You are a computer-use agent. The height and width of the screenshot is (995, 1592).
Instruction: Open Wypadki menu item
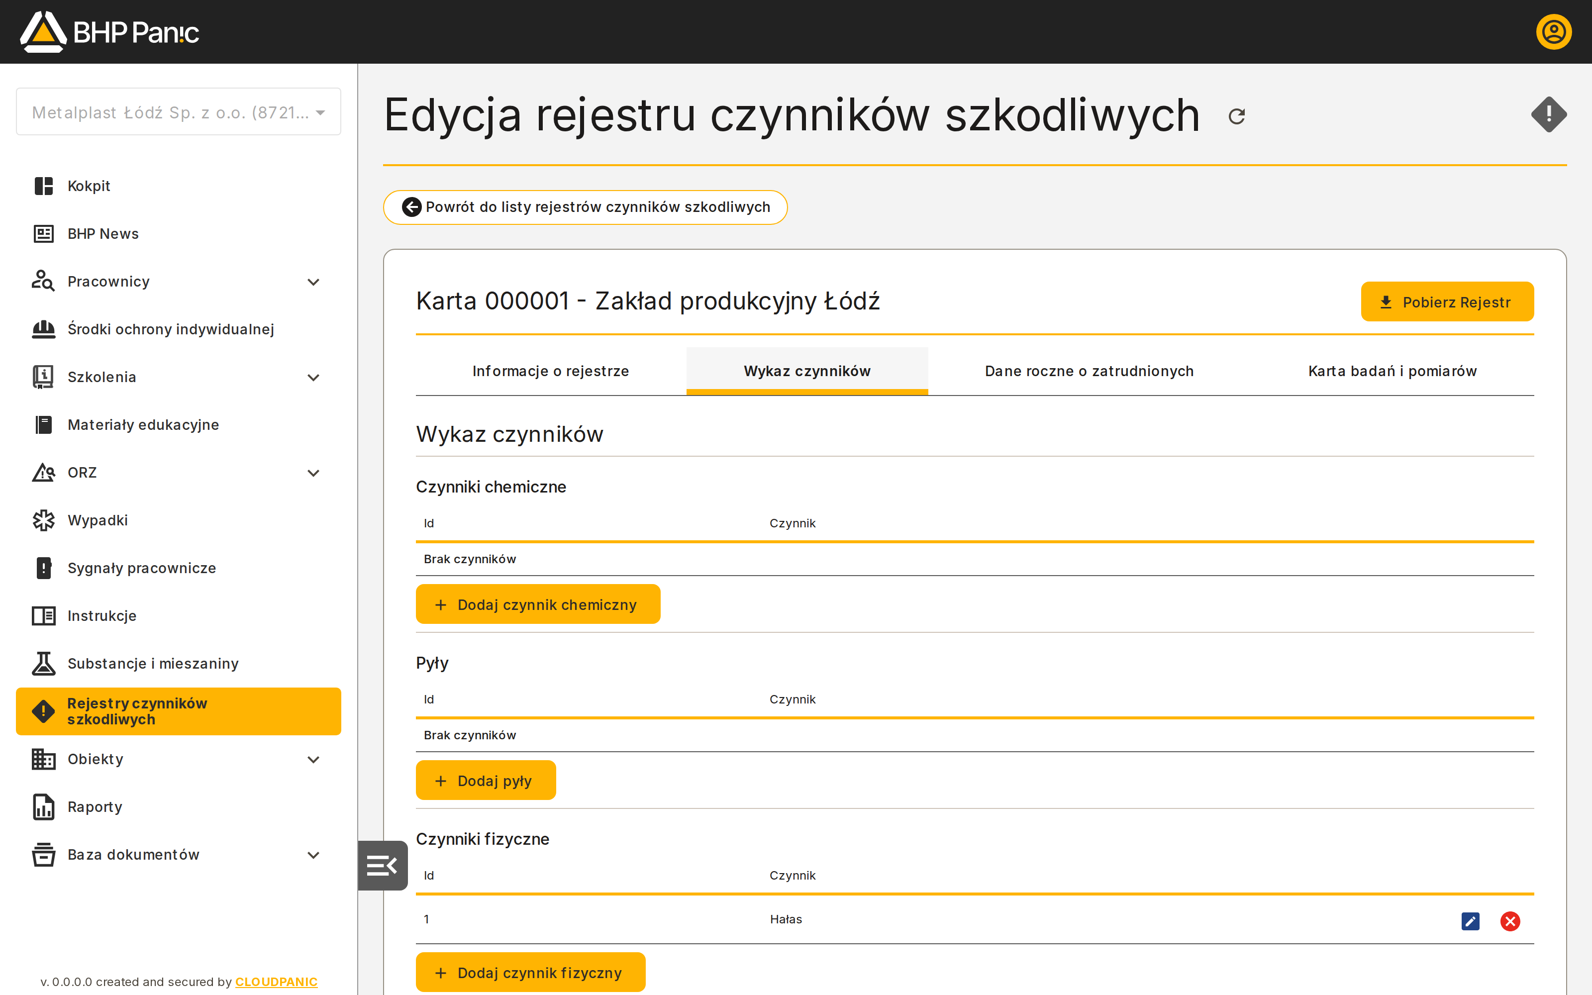178,520
